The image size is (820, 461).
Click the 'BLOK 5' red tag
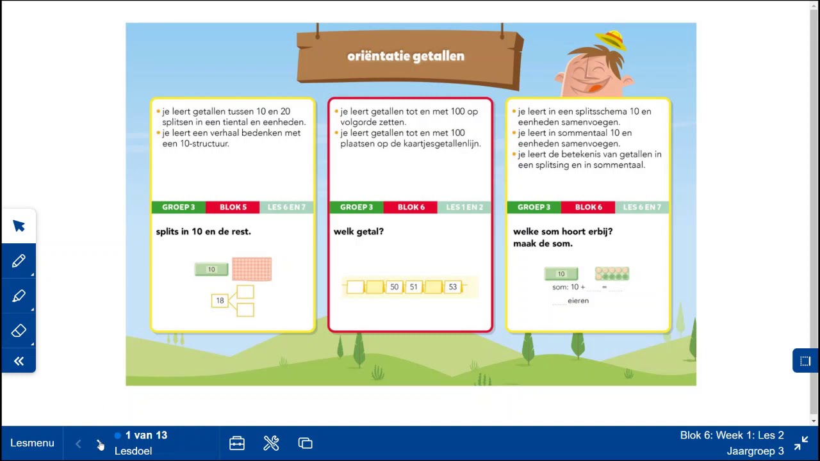tap(233, 207)
